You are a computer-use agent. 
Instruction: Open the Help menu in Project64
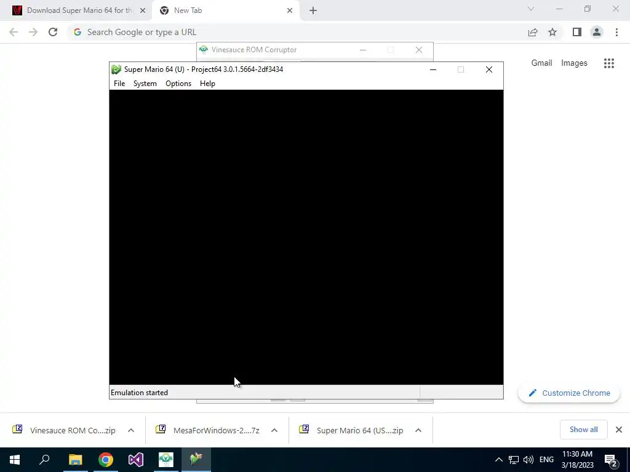pyautogui.click(x=207, y=84)
